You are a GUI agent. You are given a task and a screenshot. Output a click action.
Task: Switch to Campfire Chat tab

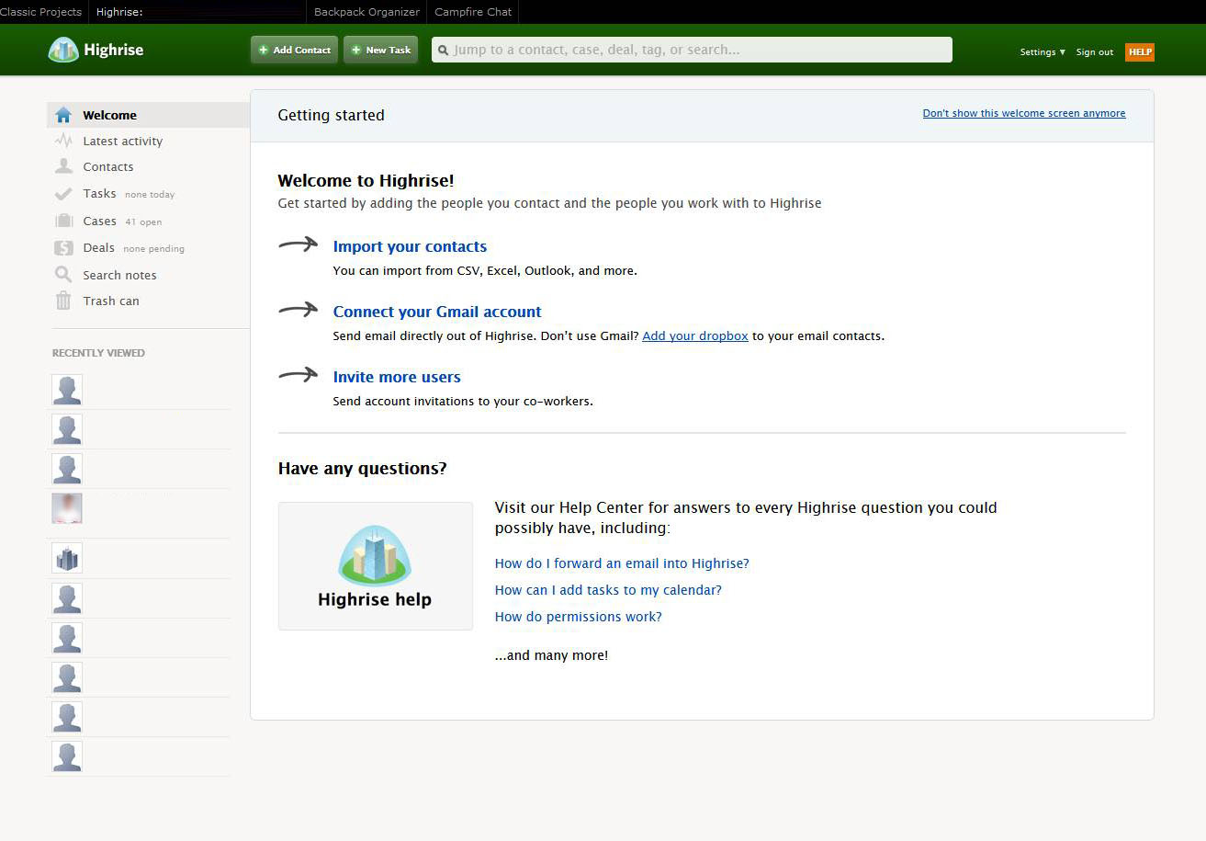pos(473,12)
